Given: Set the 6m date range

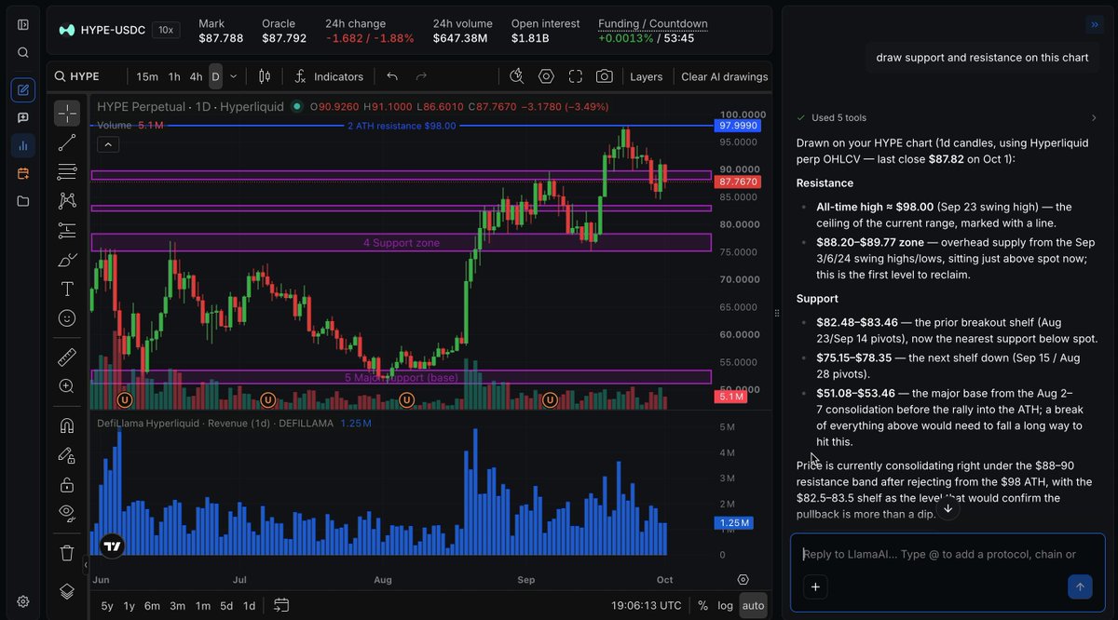Looking at the screenshot, I should click(152, 606).
